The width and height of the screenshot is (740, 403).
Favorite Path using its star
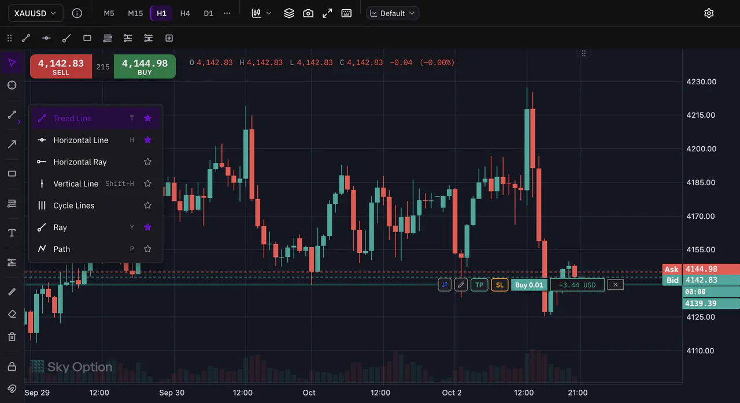point(147,249)
